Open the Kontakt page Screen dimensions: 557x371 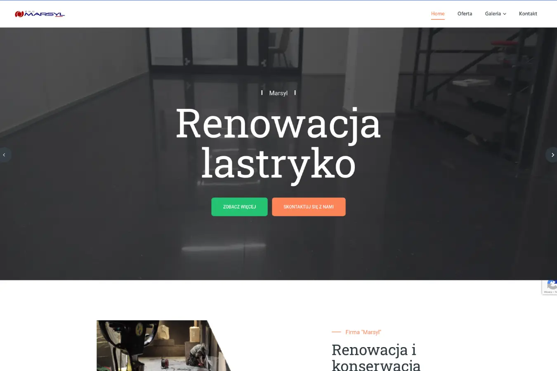tap(528, 14)
